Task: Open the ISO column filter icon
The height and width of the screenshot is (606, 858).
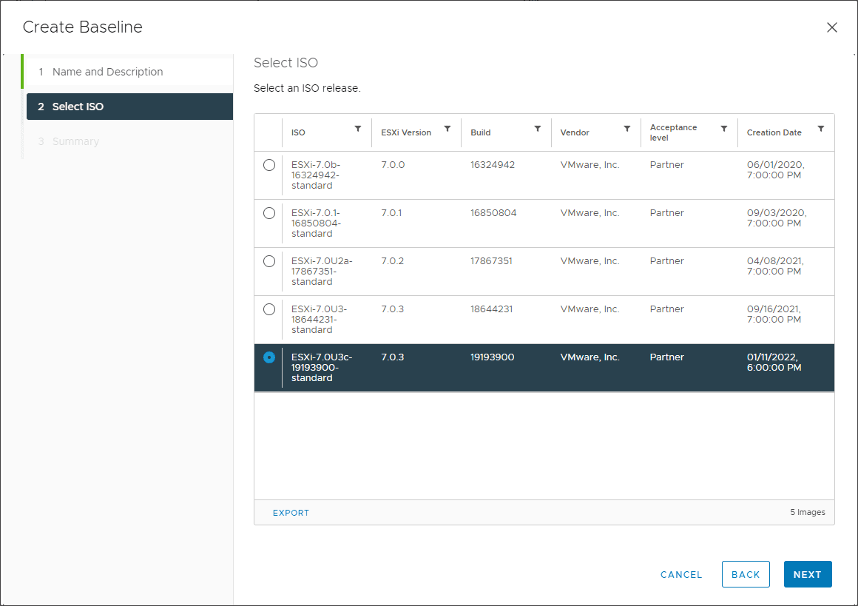Action: coord(358,129)
